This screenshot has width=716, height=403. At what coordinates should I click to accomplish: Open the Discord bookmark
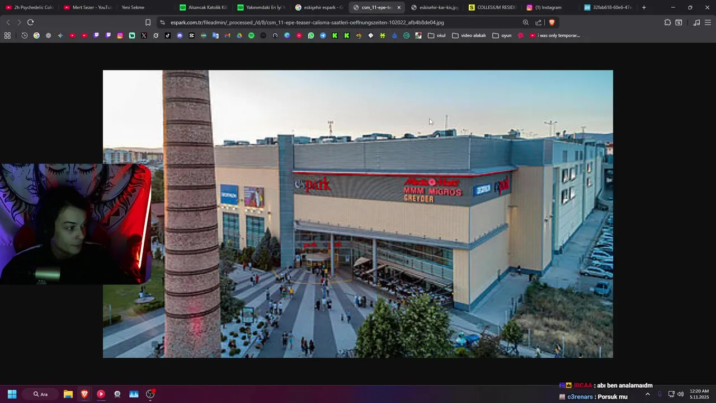pyautogui.click(x=180, y=35)
